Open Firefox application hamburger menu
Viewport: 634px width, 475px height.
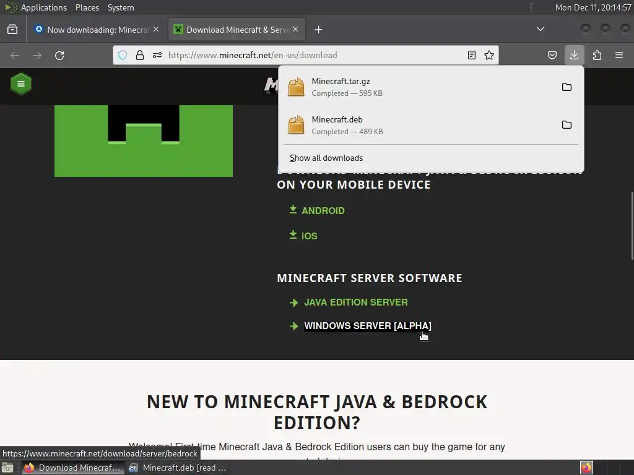click(x=619, y=55)
